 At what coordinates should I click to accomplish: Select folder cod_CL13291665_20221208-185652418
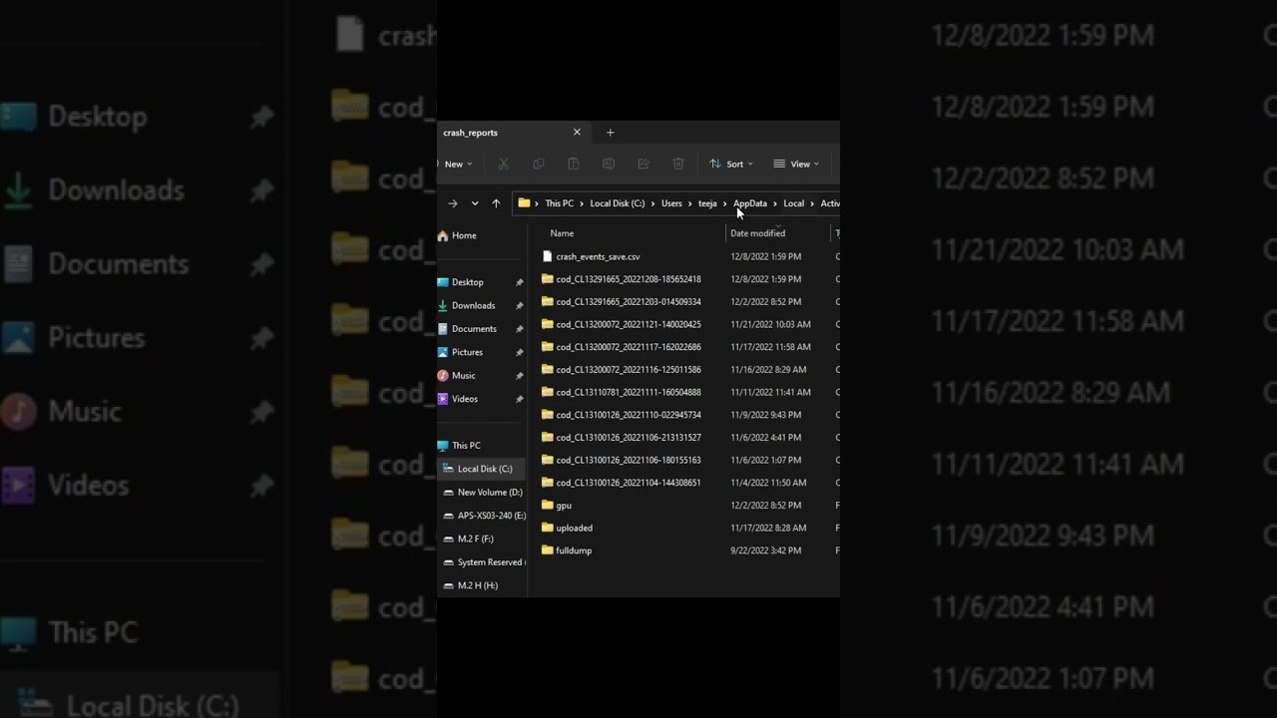629,279
